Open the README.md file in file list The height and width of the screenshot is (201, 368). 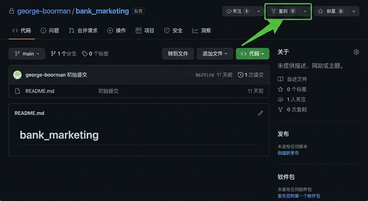coord(40,91)
